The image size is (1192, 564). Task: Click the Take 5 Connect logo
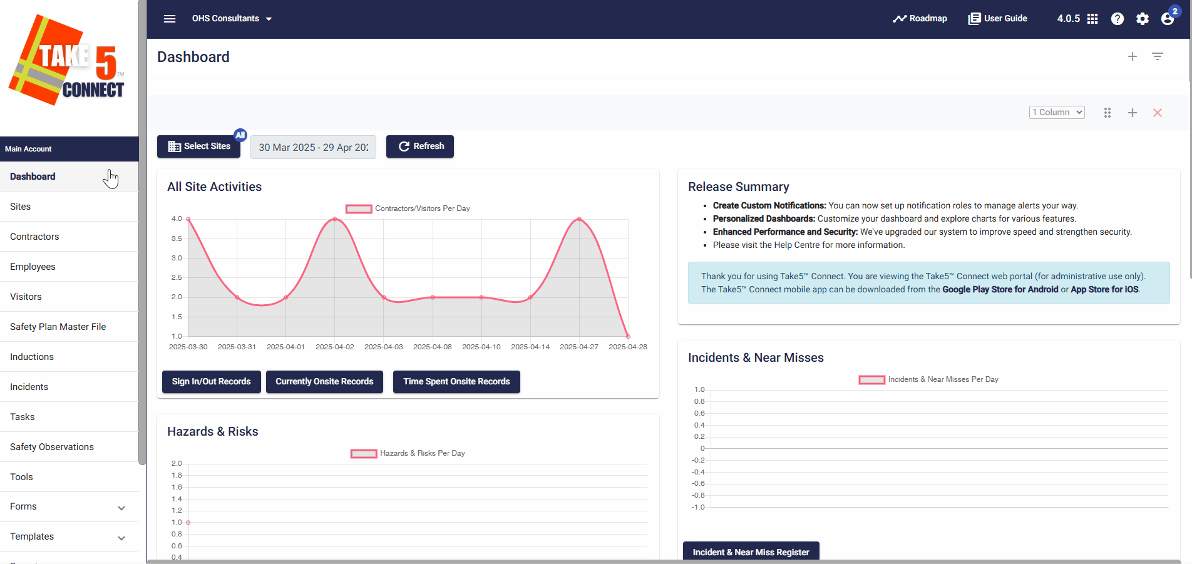tap(67, 60)
